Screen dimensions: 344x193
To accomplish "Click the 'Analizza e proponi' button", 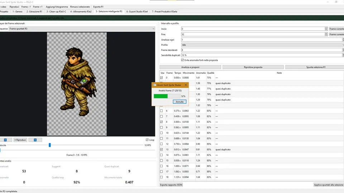I will point(190,67).
